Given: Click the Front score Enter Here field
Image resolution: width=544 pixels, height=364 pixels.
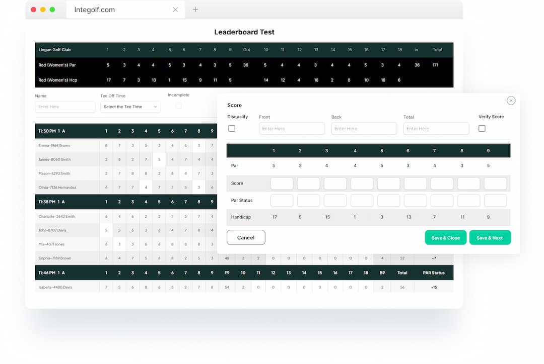Looking at the screenshot, I should 292,128.
